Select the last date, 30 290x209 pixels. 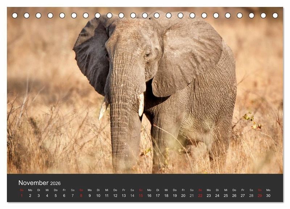pos(268,196)
